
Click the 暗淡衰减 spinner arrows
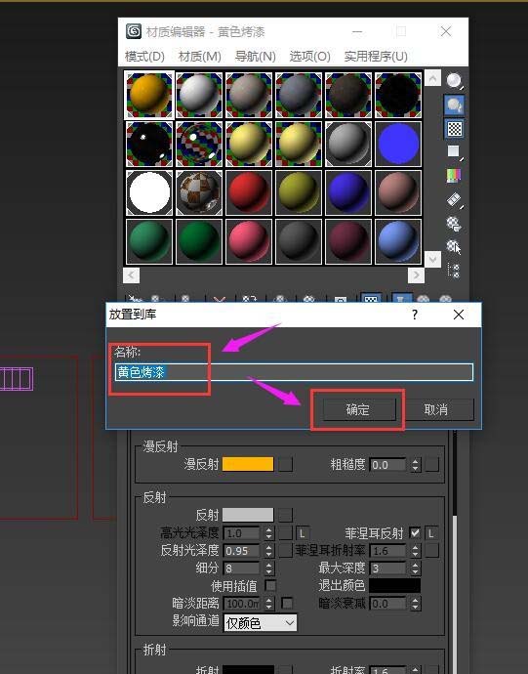(x=415, y=604)
